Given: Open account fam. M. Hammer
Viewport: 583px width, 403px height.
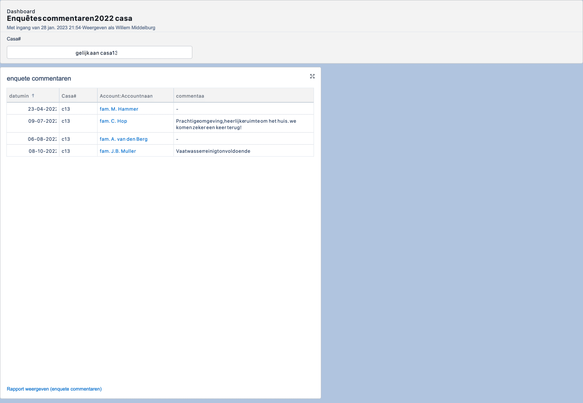Looking at the screenshot, I should click(x=119, y=109).
